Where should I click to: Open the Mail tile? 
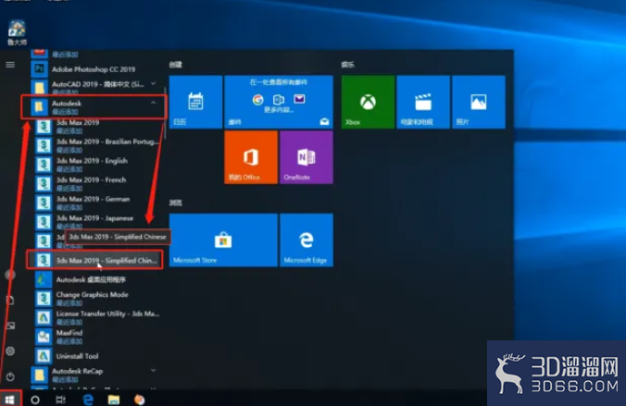[x=279, y=102]
